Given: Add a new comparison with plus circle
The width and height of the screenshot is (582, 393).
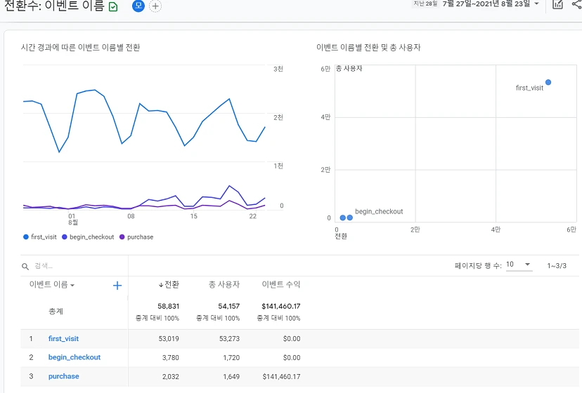Looking at the screenshot, I should tap(155, 6).
